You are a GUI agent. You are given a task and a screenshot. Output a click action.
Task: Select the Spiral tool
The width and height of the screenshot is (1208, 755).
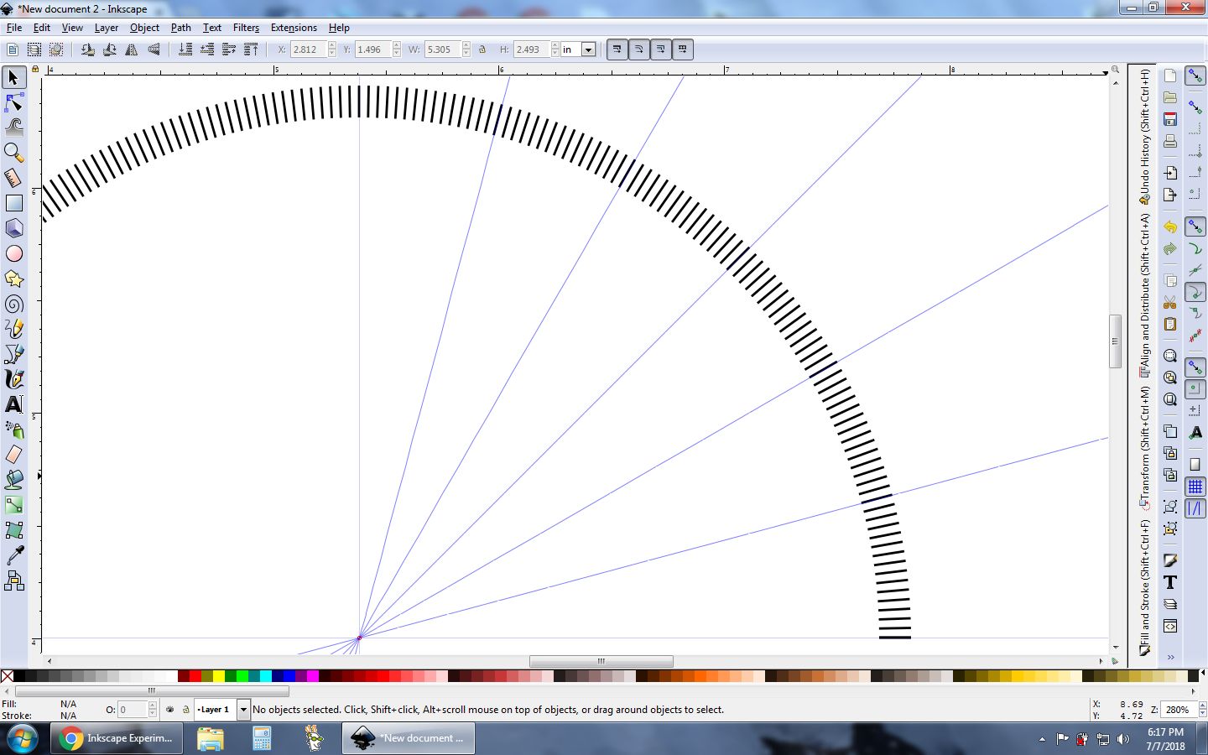pos(14,304)
